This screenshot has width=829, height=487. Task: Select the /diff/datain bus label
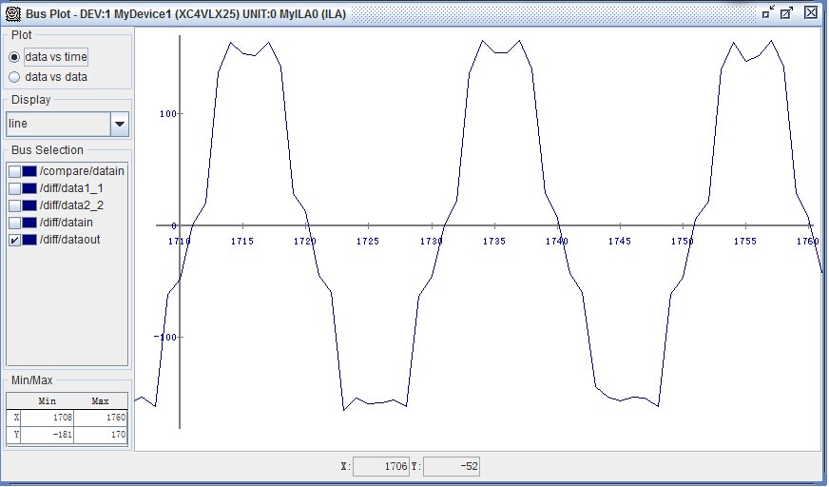coord(67,223)
